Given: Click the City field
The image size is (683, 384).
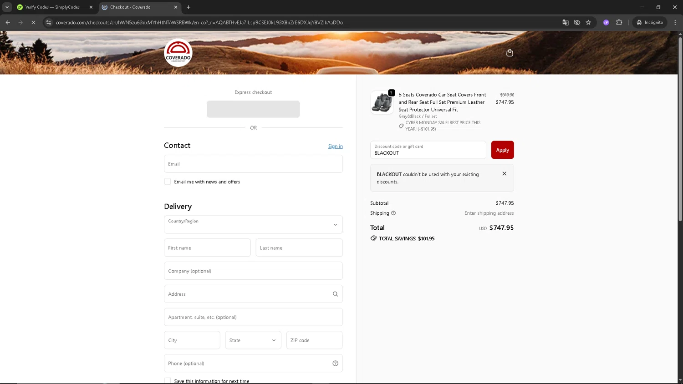Looking at the screenshot, I should 192,340.
